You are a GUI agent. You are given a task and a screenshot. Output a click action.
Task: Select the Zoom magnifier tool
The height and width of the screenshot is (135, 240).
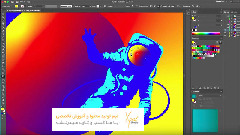(x=3, y=103)
